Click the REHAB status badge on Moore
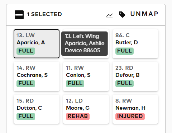This screenshot has width=172, height=133. [78, 116]
